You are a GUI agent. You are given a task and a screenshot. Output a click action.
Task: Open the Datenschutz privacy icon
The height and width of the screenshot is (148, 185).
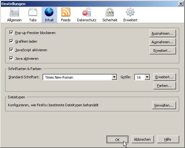87,12
